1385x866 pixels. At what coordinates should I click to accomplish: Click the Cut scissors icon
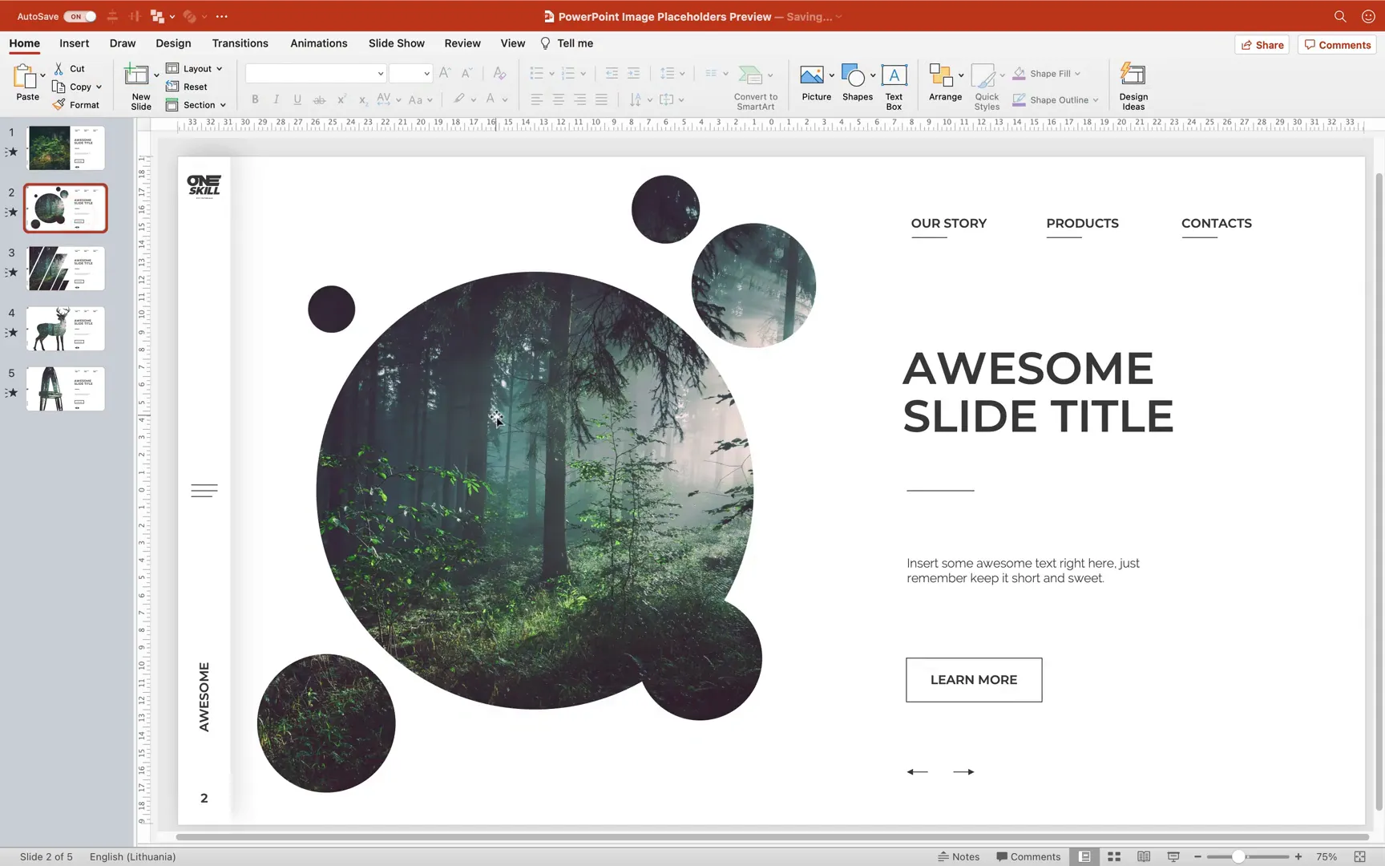pyautogui.click(x=59, y=69)
